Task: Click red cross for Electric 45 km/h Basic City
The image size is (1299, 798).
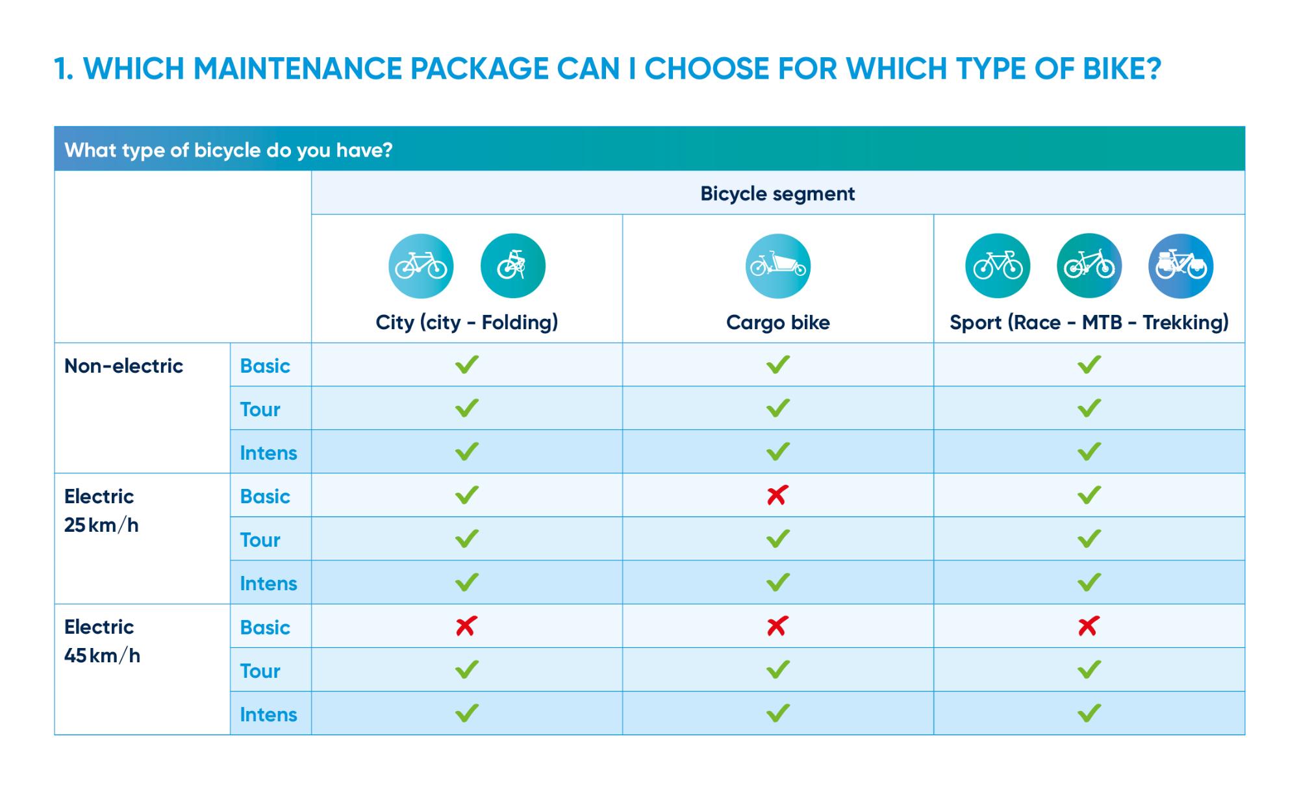Action: 466,626
